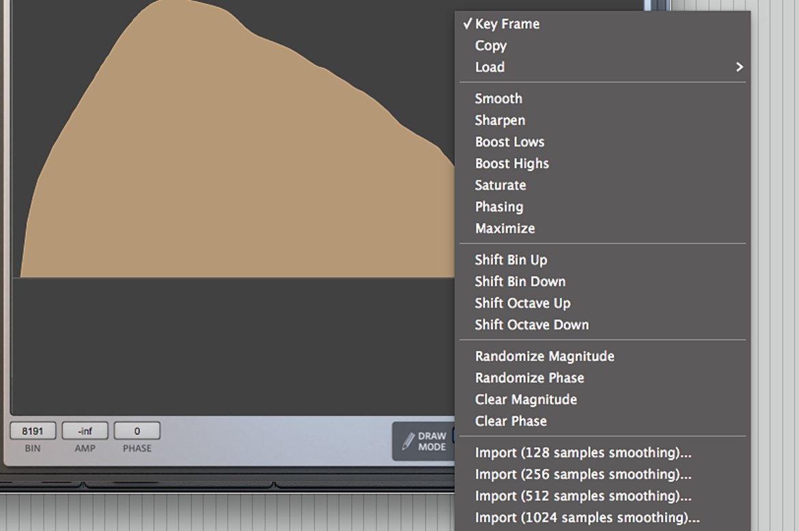
Task: Choose Clear Magnitude
Action: point(602,400)
